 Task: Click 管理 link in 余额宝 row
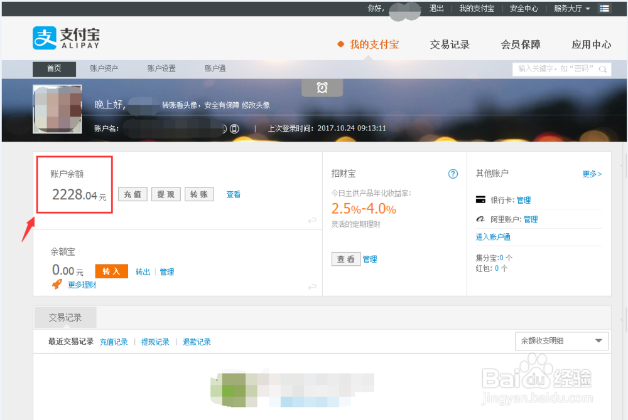point(166,271)
